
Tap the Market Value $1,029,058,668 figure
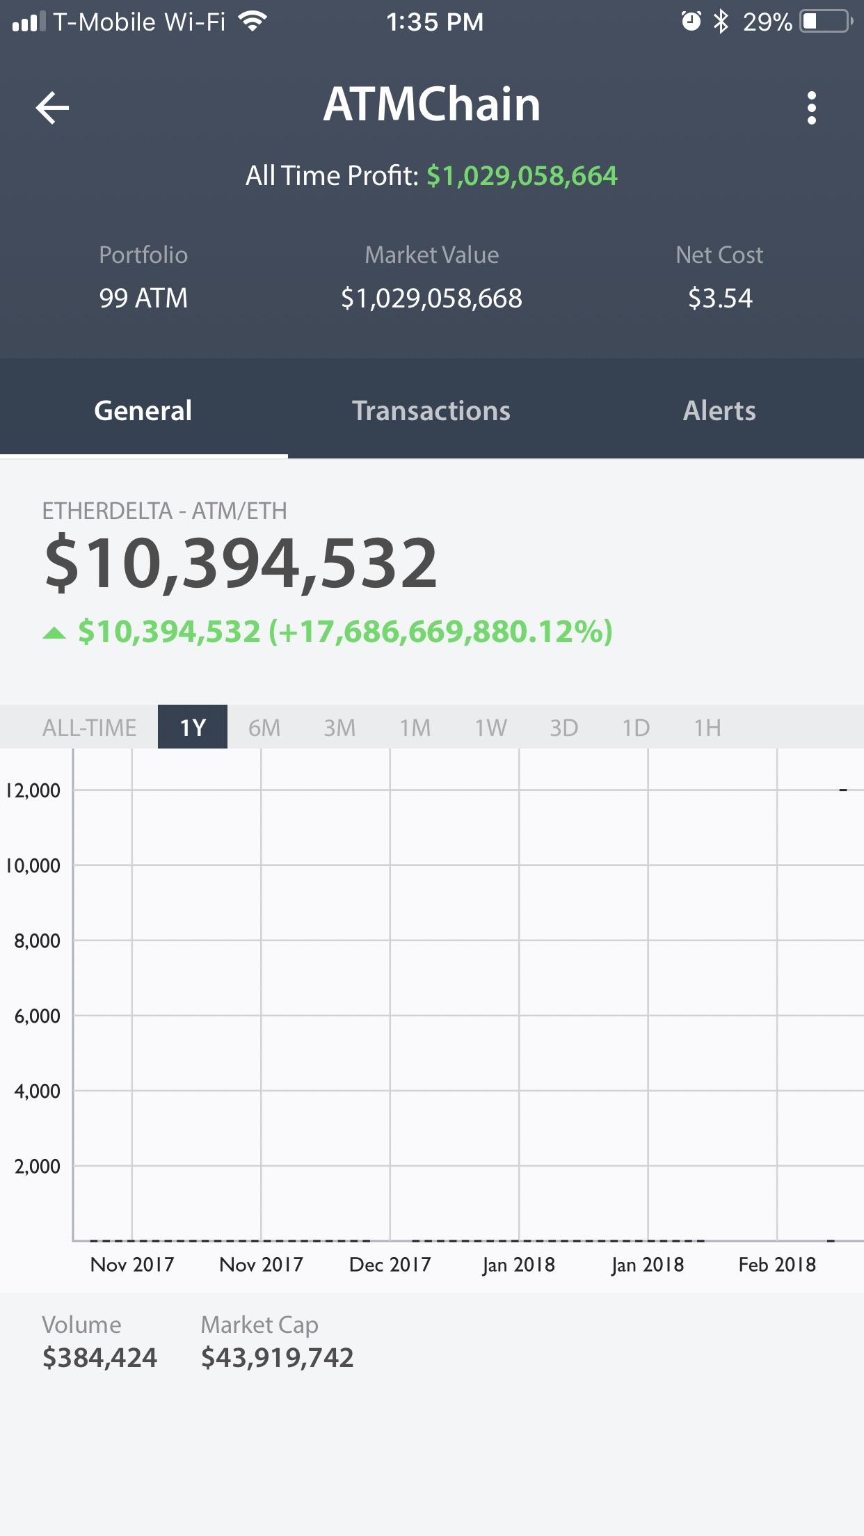[431, 298]
